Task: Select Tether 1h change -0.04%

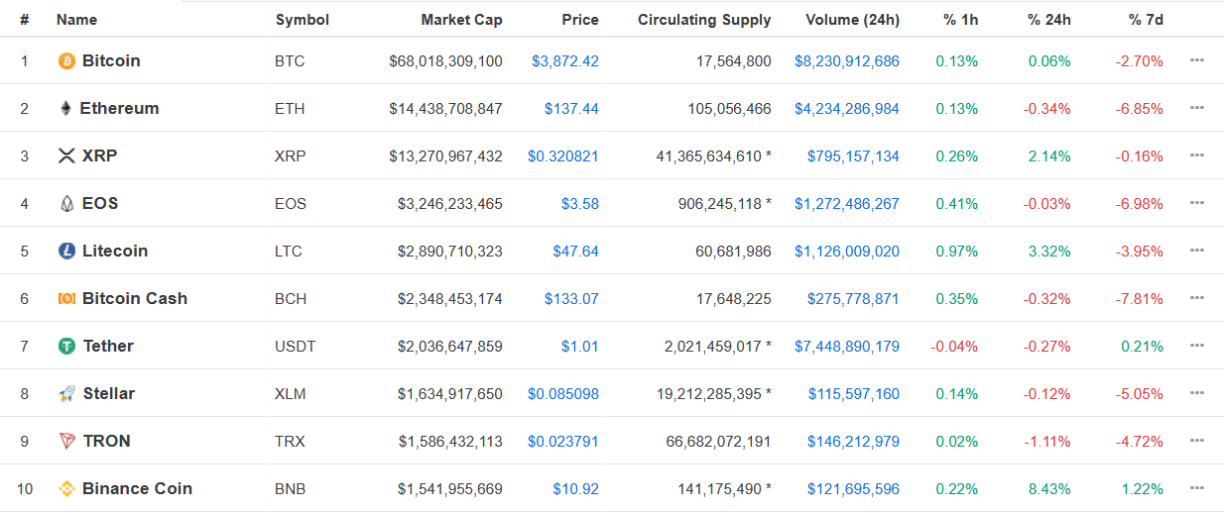Action: point(954,347)
